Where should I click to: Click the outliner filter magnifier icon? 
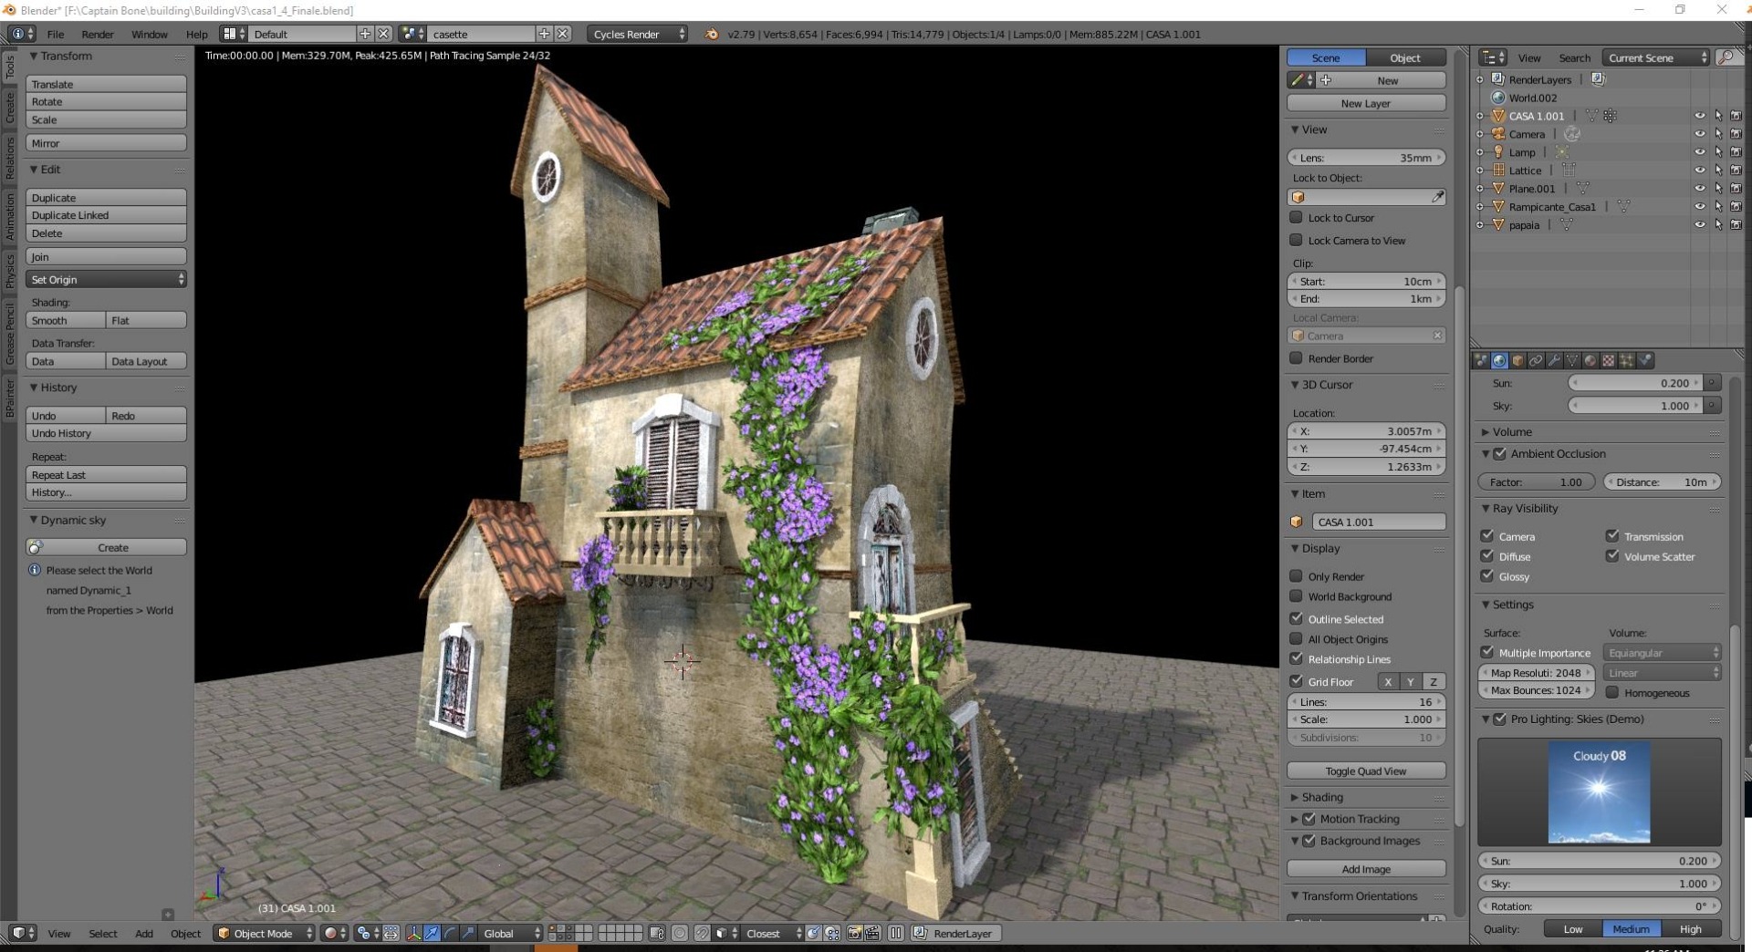pyautogui.click(x=1726, y=57)
